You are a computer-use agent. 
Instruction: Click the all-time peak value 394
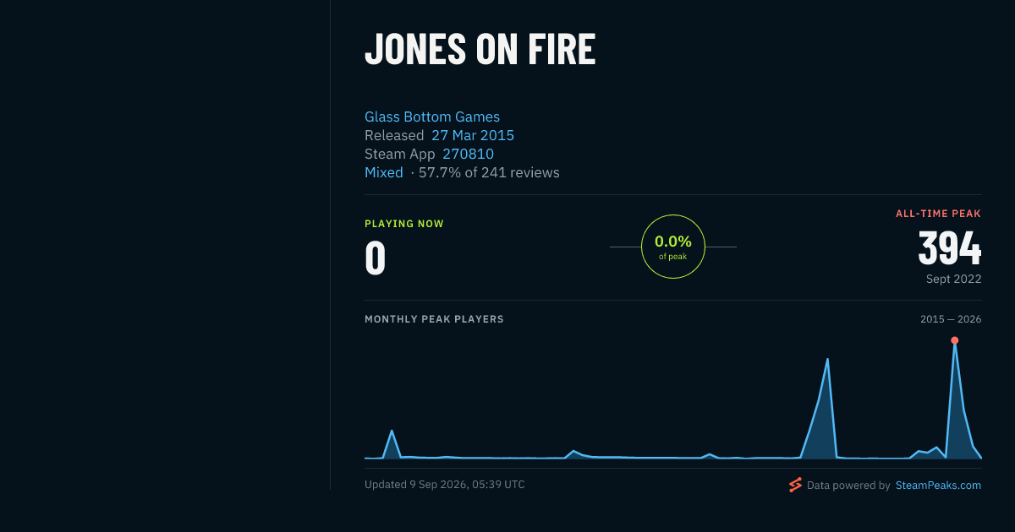tap(950, 249)
